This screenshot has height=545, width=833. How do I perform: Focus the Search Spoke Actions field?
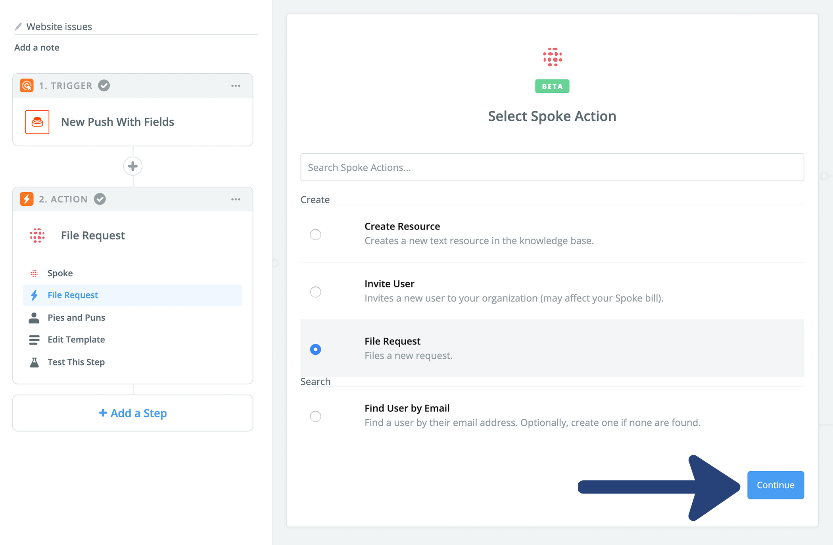tap(552, 167)
